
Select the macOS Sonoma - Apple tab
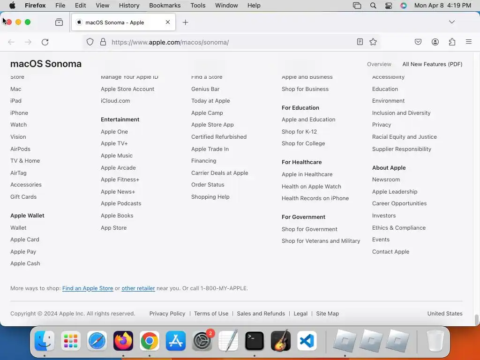(123, 22)
